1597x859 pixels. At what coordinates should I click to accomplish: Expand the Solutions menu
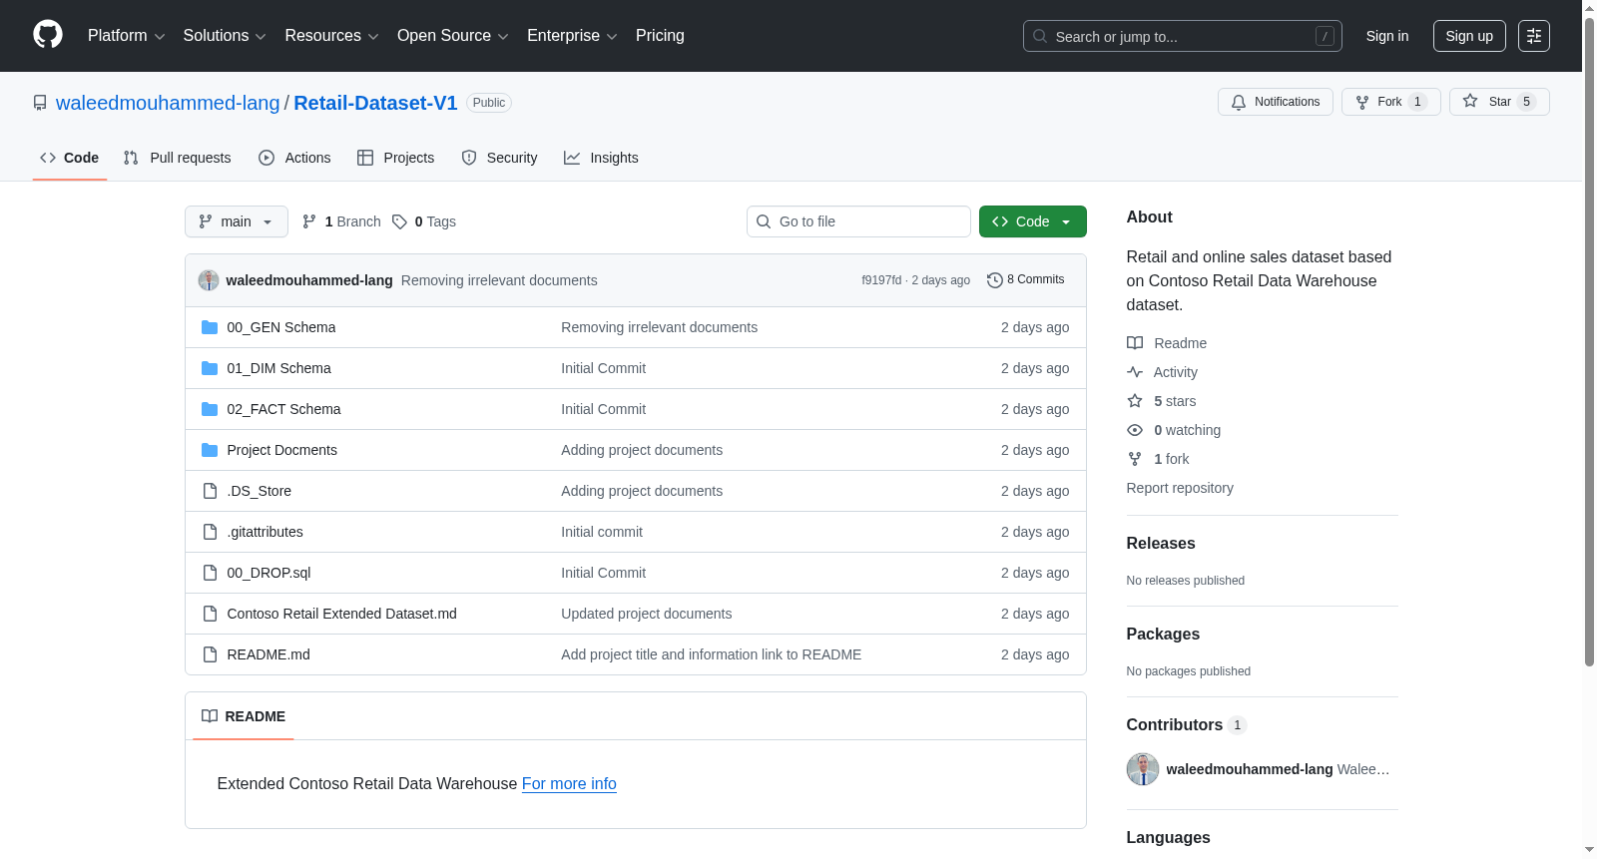tap(225, 36)
